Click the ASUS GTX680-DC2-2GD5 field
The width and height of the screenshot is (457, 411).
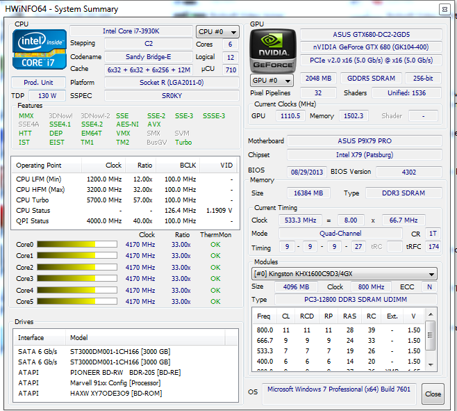[371, 35]
